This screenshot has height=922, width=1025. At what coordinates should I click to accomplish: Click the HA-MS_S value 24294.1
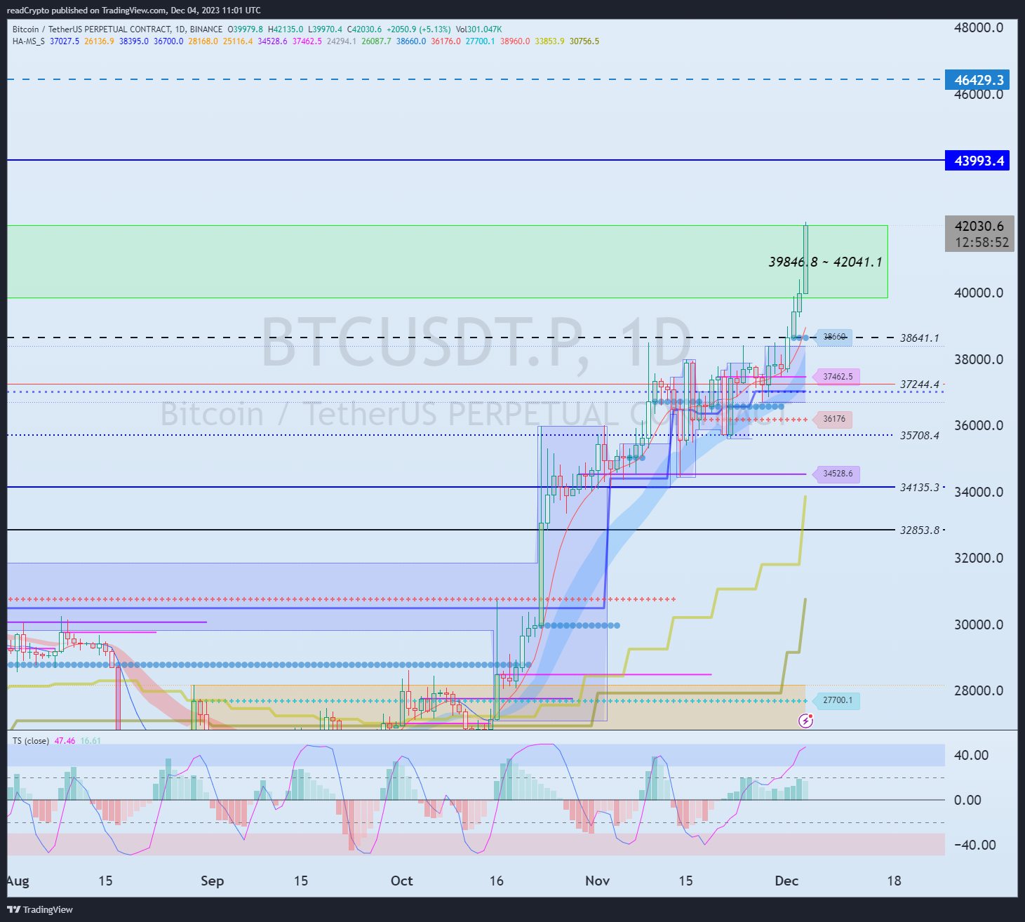pyautogui.click(x=342, y=41)
